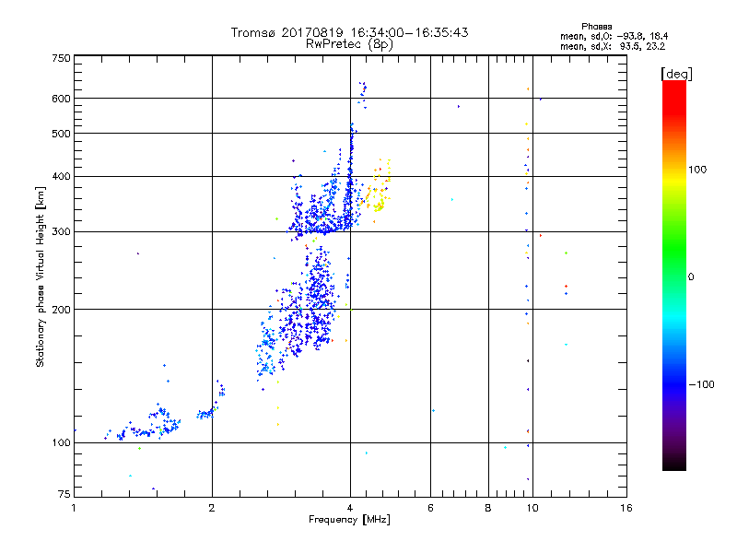The height and width of the screenshot is (553, 737).
Task: Click the y-axis tick label '750'
Action: click(x=61, y=58)
